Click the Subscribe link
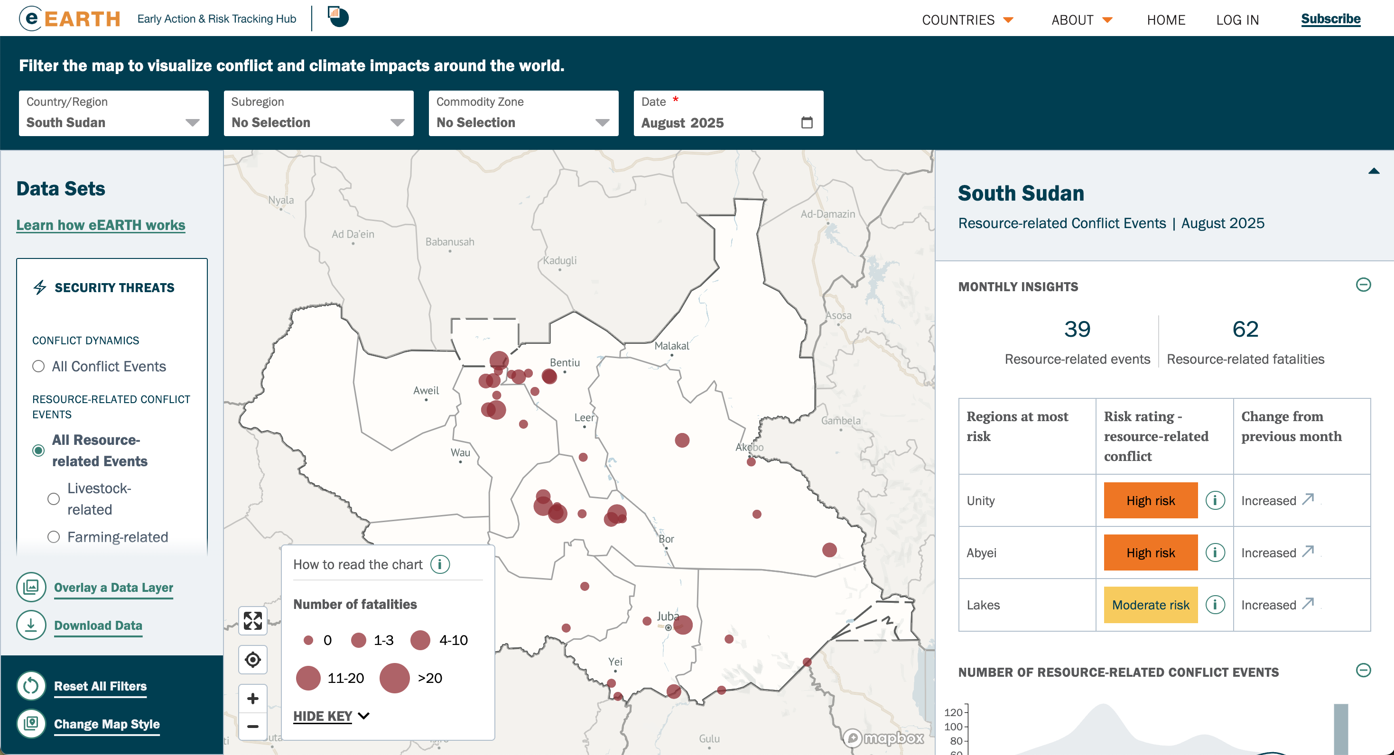 tap(1330, 19)
